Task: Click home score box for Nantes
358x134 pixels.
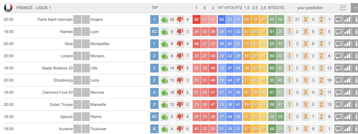Action: click(x=77, y=31)
